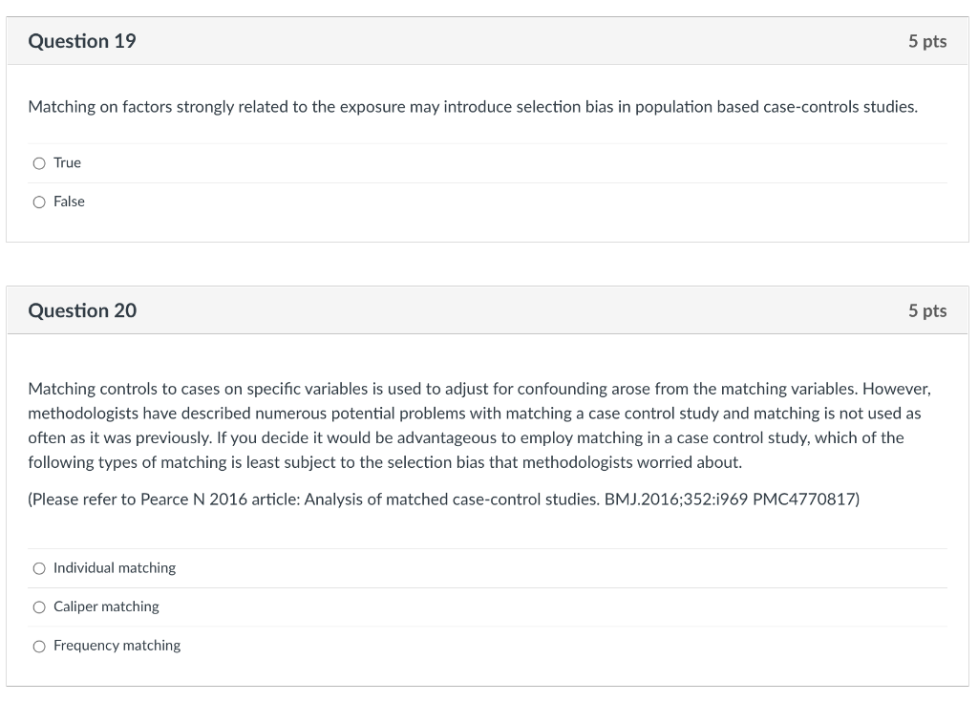Screen dimensions: 978x702
Task: Click the "Individual matching" label text
Action: click(115, 568)
